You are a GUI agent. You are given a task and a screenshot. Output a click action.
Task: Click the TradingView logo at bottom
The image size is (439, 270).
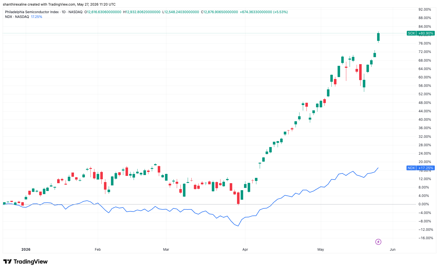pos(25,262)
